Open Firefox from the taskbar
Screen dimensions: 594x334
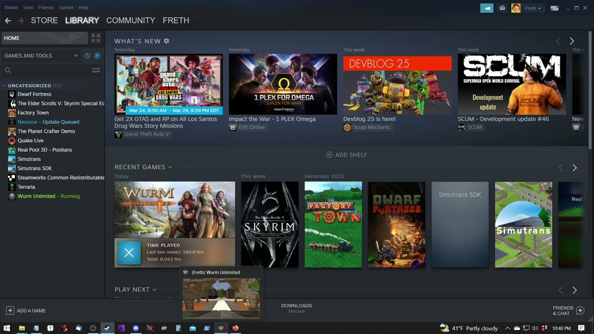click(235, 328)
